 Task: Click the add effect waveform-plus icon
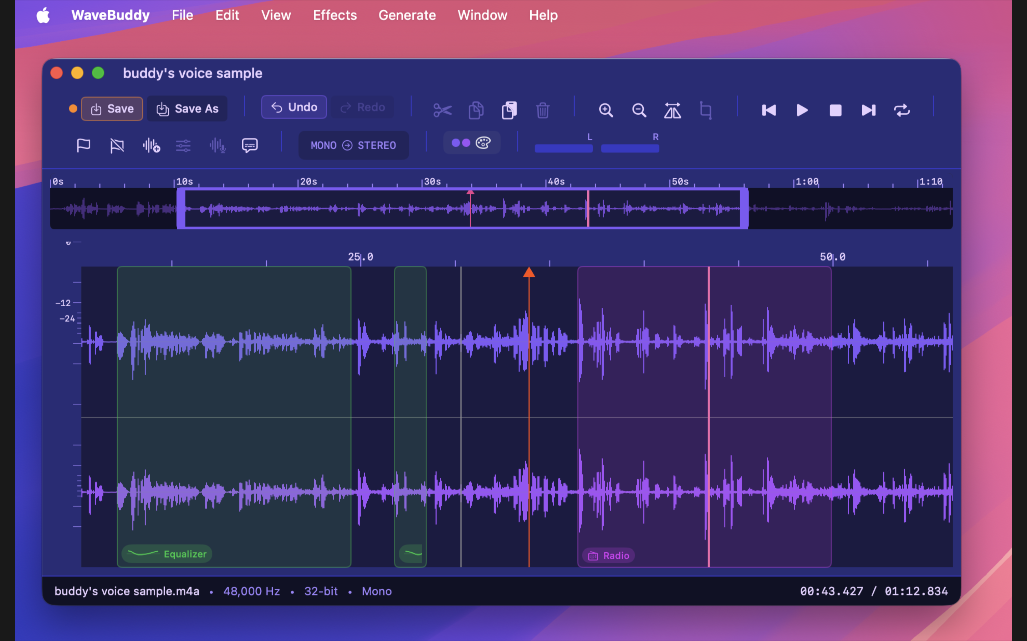(x=151, y=145)
